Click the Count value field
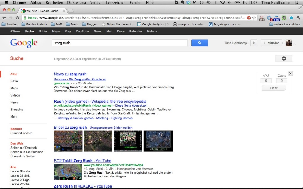This screenshot has width=303, height=189. pos(282,81)
